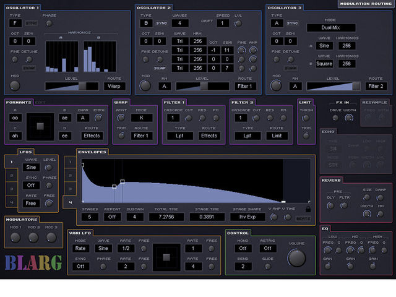This screenshot has height=297, width=396.
Task: Select LFO tab 2
Action: tap(12, 175)
